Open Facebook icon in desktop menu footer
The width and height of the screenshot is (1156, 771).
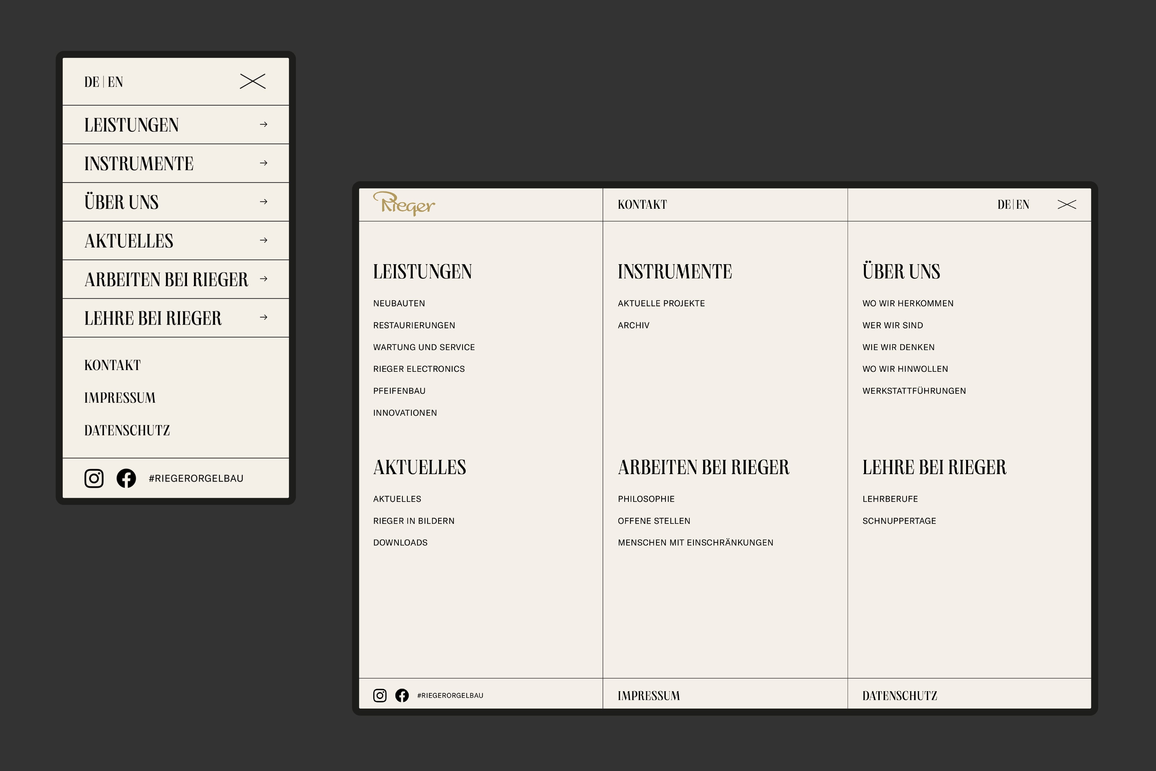(402, 695)
